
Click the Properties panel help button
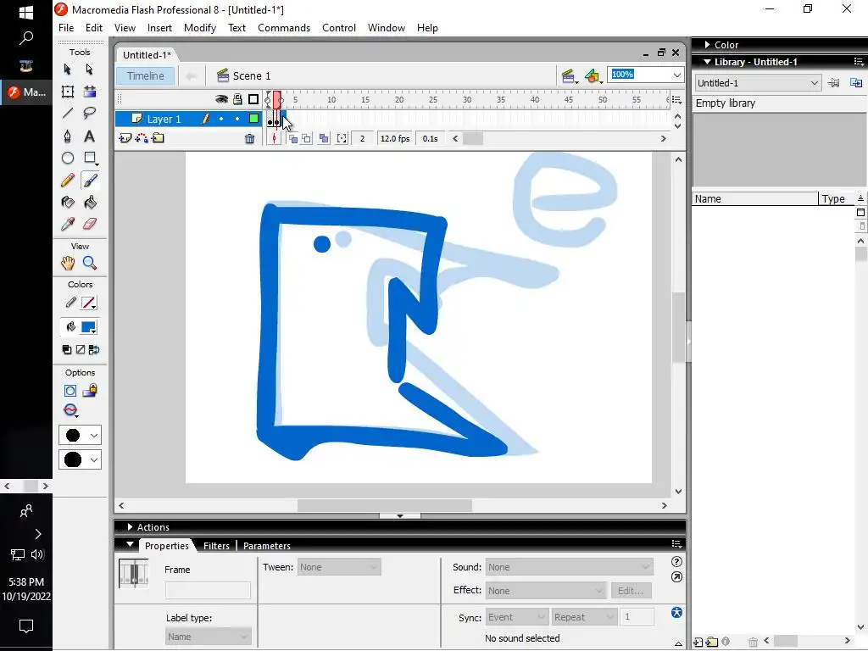click(x=676, y=562)
